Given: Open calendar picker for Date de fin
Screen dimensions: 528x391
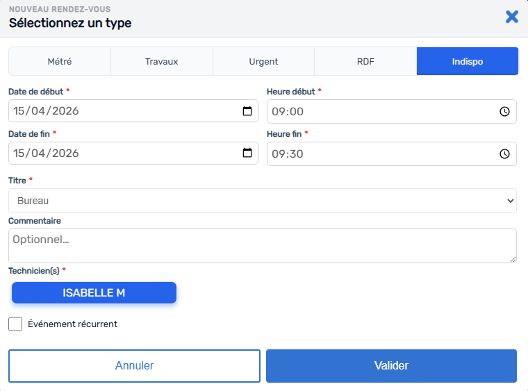Looking at the screenshot, I should [247, 153].
